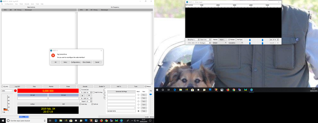Click the up arrow button below Tx frequency
This screenshot has height=123, width=318.
82,95
